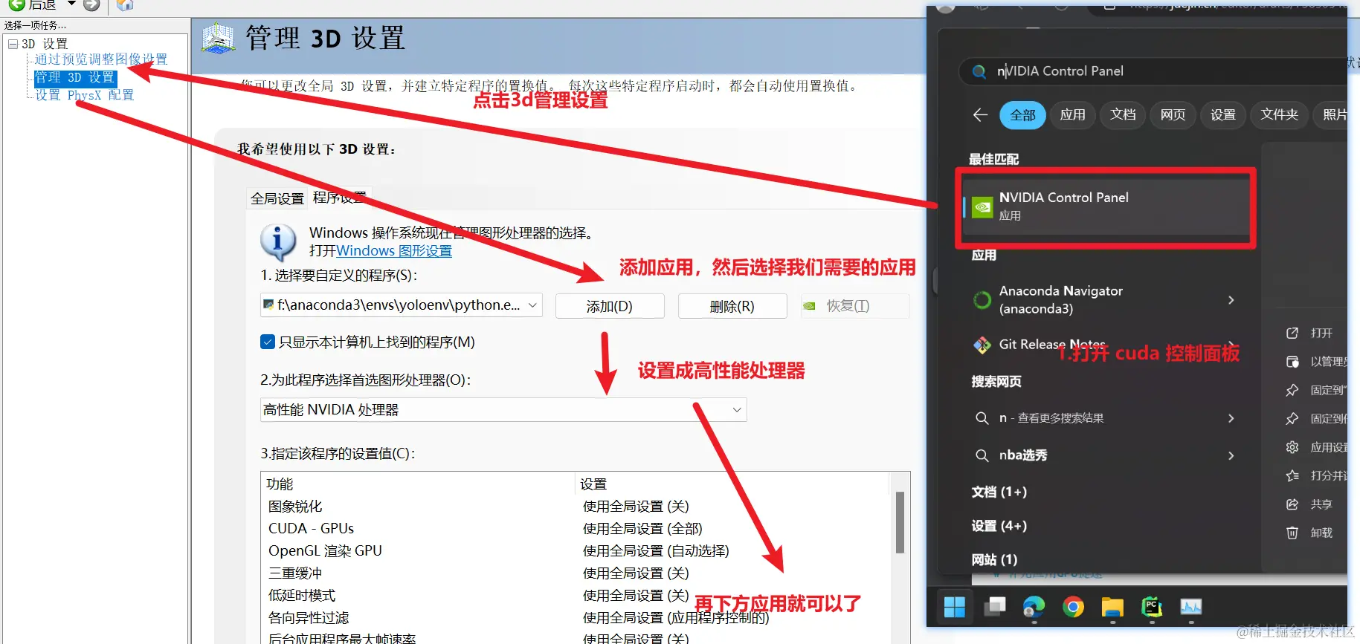This screenshot has width=1360, height=644.
Task: Open 设置 PhysX 配置 tree item
Action: (85, 95)
